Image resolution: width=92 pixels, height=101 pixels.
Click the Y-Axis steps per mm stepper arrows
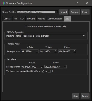[56, 51]
